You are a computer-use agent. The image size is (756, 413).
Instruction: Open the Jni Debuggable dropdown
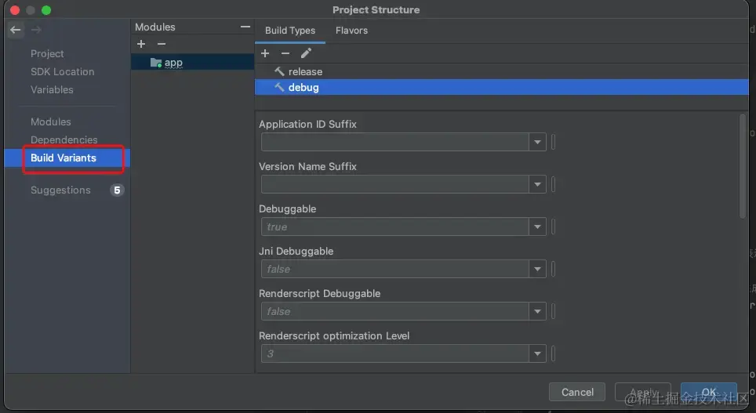click(537, 269)
